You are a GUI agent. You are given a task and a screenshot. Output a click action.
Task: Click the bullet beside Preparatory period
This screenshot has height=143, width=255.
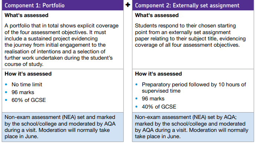(137, 84)
